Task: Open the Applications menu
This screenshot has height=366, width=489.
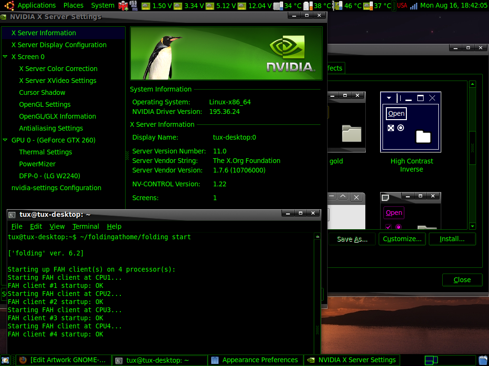Action: point(36,5)
